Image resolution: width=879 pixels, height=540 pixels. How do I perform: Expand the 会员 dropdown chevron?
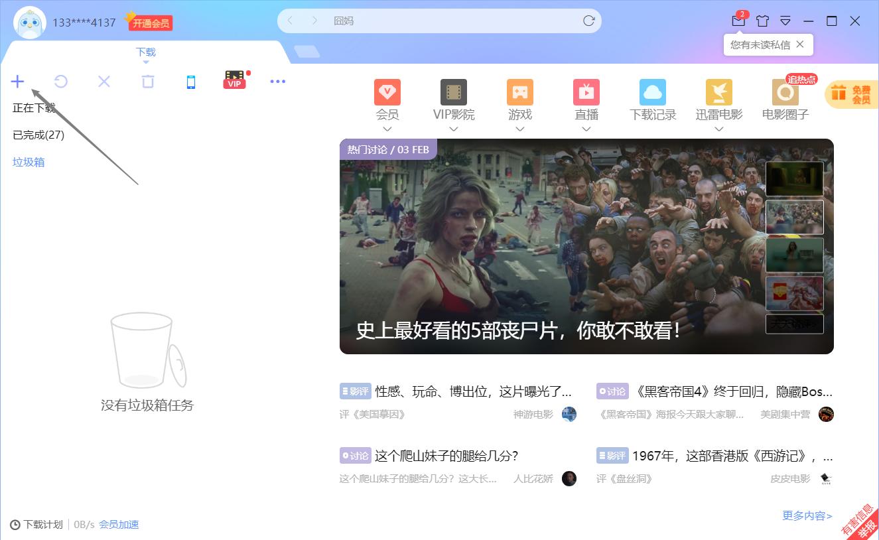387,129
